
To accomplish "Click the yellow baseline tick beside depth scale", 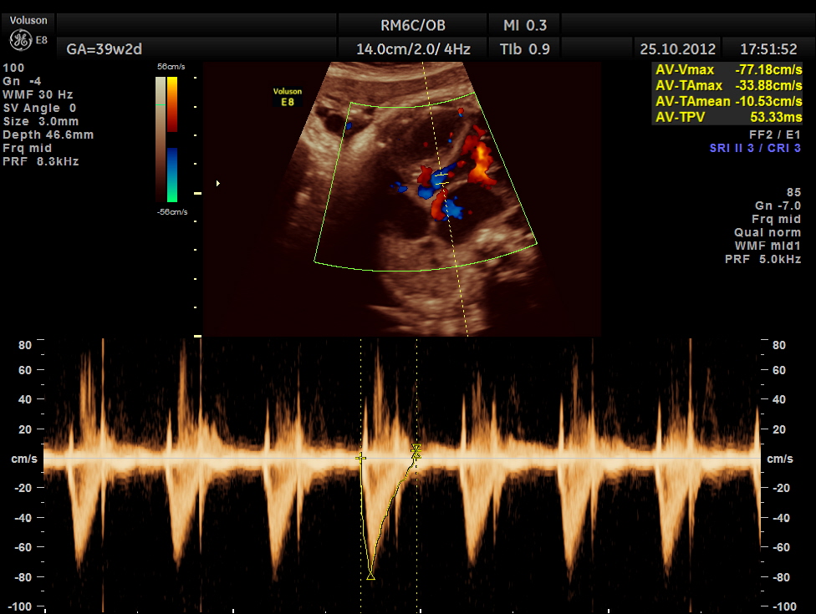I will 198,194.
